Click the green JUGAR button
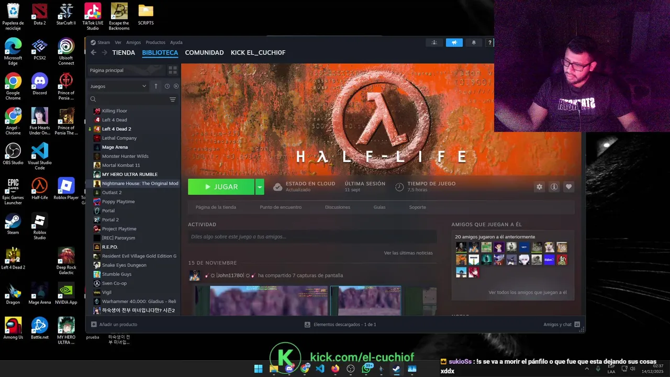 coord(221,187)
